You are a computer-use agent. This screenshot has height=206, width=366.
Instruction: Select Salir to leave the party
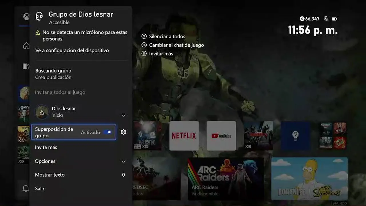point(40,189)
